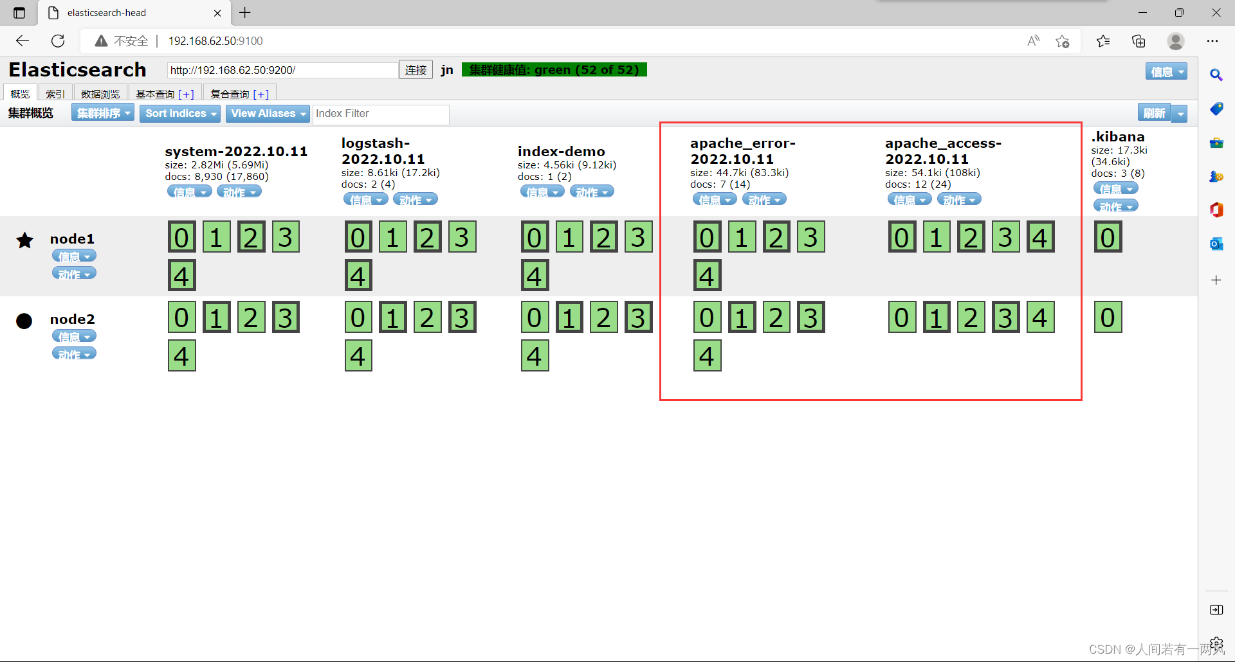Click the not-secure warning icon
Viewport: 1235px width, 662px height.
click(101, 41)
